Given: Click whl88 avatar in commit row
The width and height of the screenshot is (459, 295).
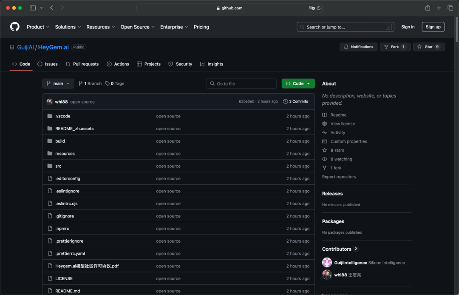Looking at the screenshot, I should [x=49, y=101].
